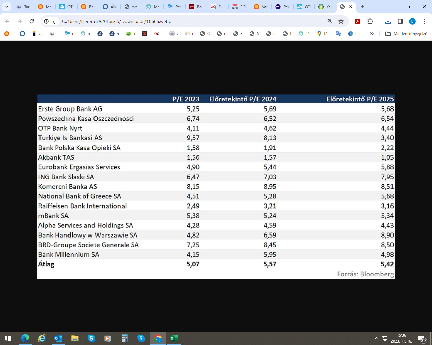Open the tab search dropdown arrow
Screen dimensions: 432x345
coord(6,7)
